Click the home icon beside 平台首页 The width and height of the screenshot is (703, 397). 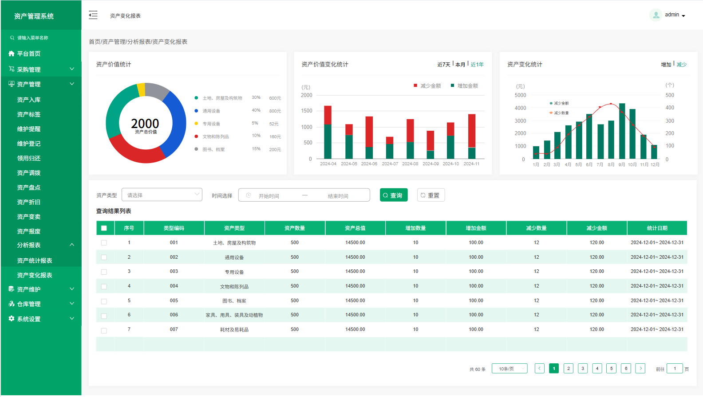coord(12,54)
